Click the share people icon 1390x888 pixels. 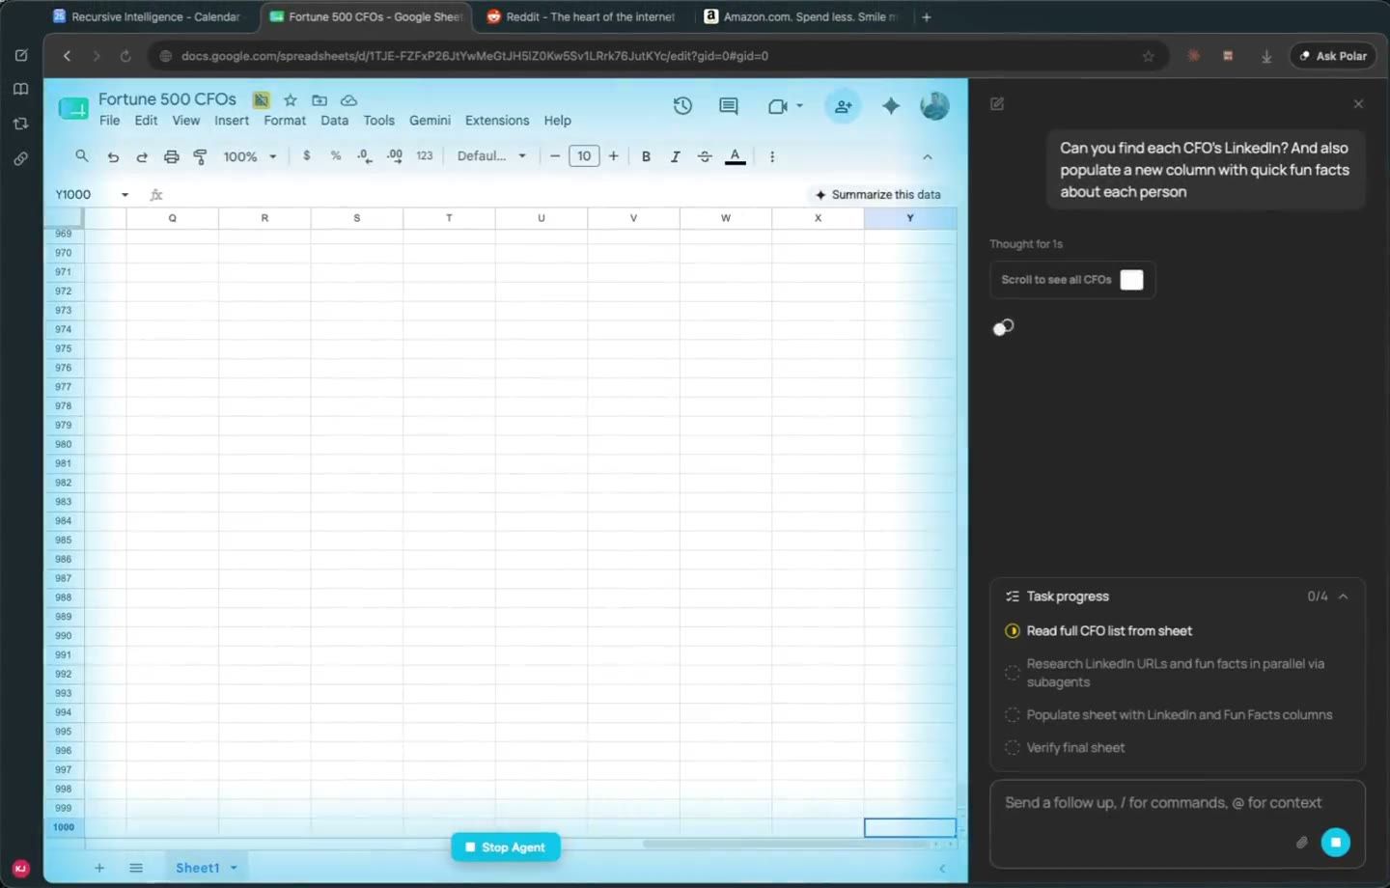click(x=843, y=106)
